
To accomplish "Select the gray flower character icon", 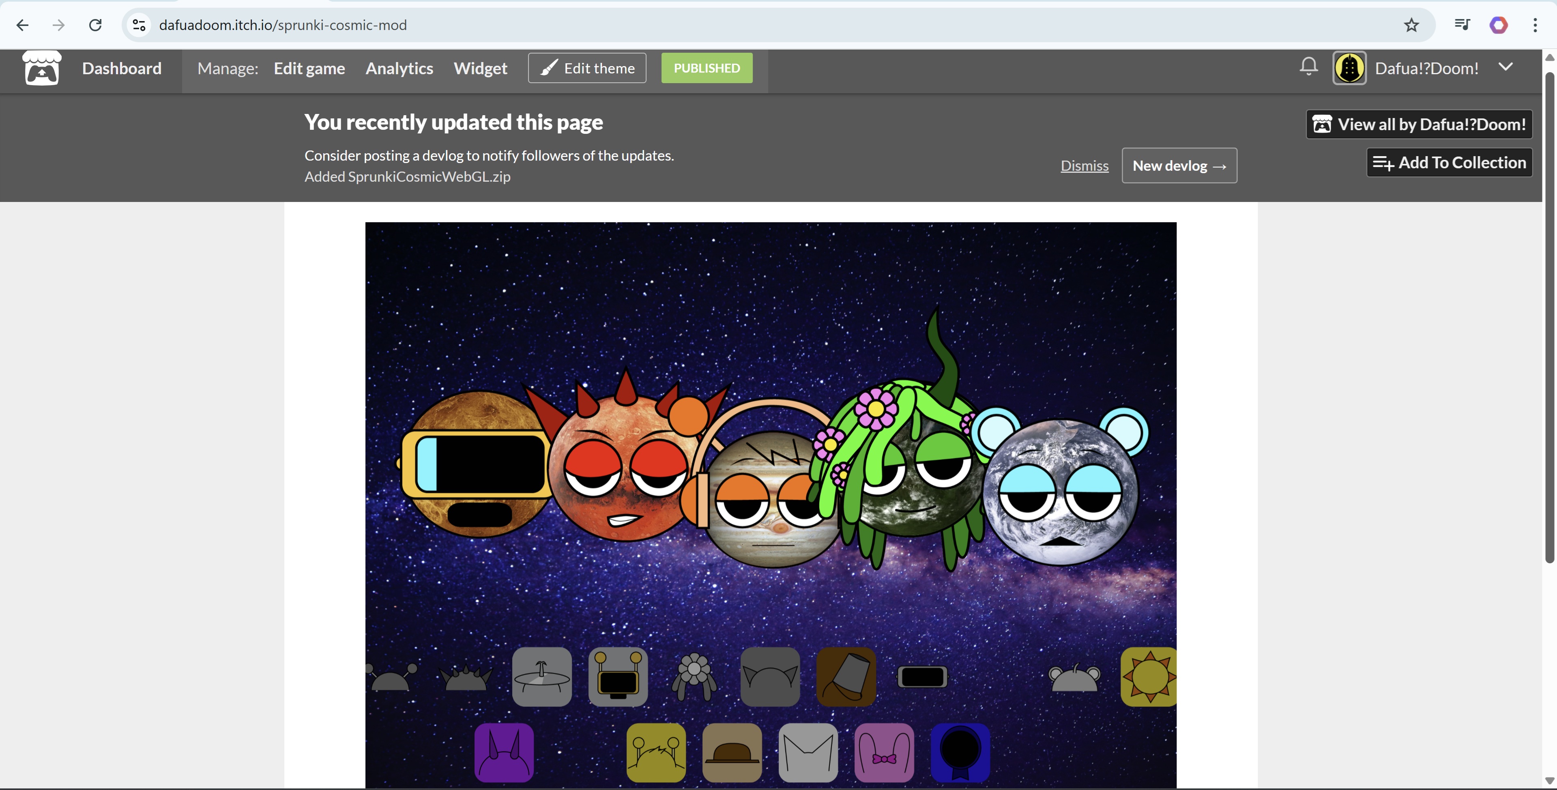I will tap(694, 677).
